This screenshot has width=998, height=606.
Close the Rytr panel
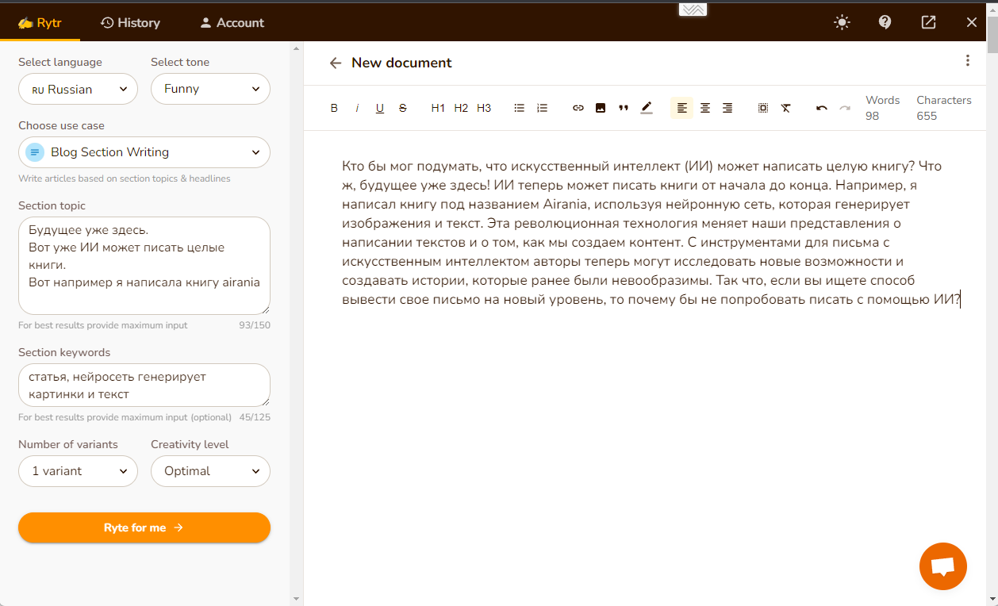click(972, 22)
